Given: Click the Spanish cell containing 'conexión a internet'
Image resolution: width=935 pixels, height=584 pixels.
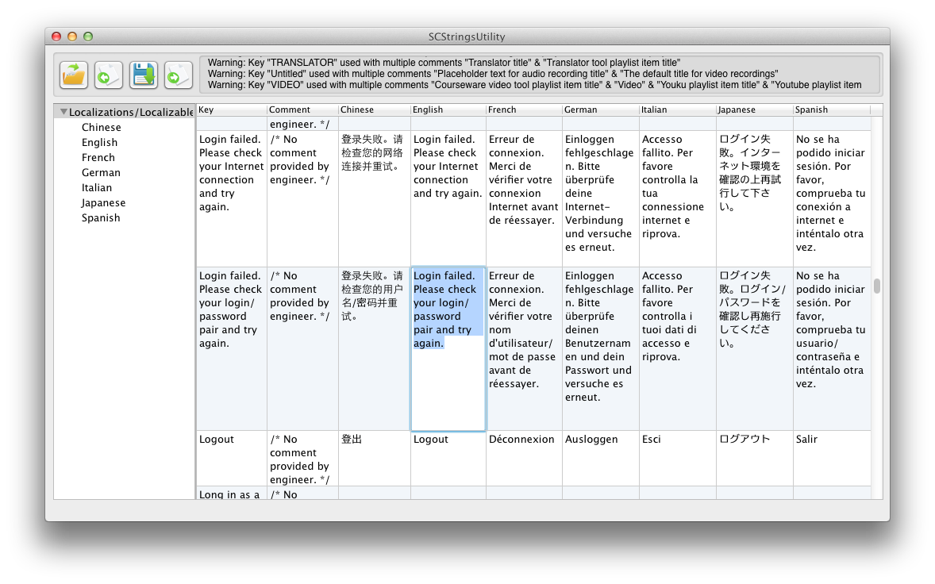Looking at the screenshot, I should [832, 198].
